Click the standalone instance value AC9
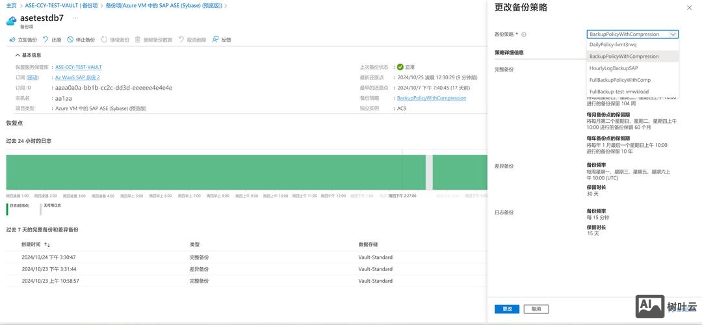 pos(402,109)
